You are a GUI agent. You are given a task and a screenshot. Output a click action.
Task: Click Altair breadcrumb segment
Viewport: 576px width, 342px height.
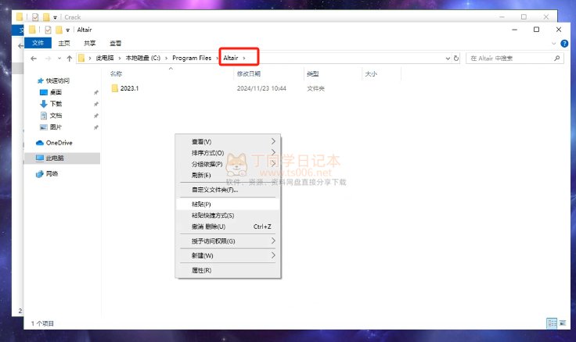coord(231,58)
